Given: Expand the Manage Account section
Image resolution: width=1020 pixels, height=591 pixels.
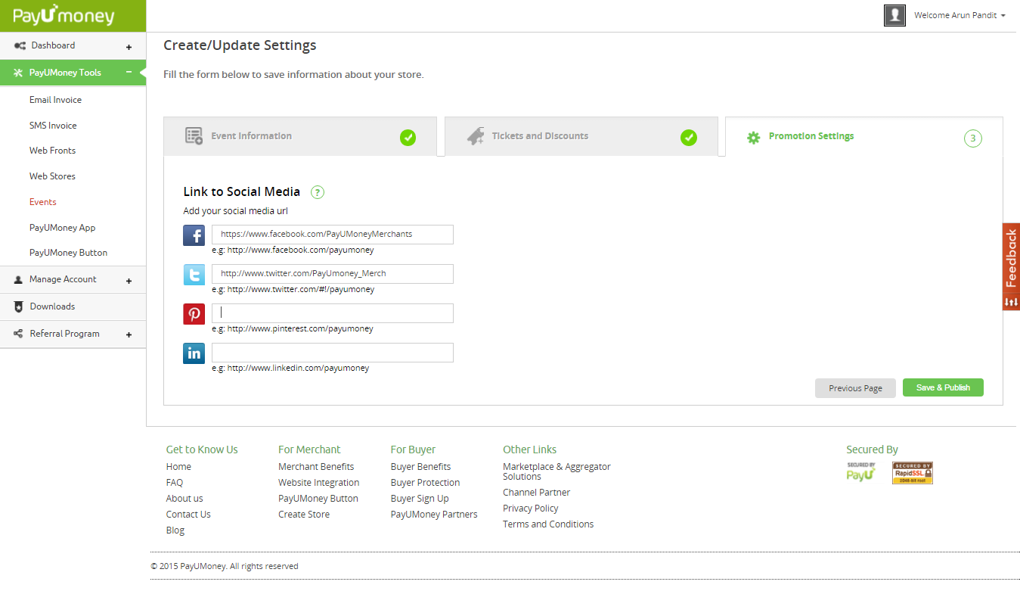Looking at the screenshot, I should [129, 281].
